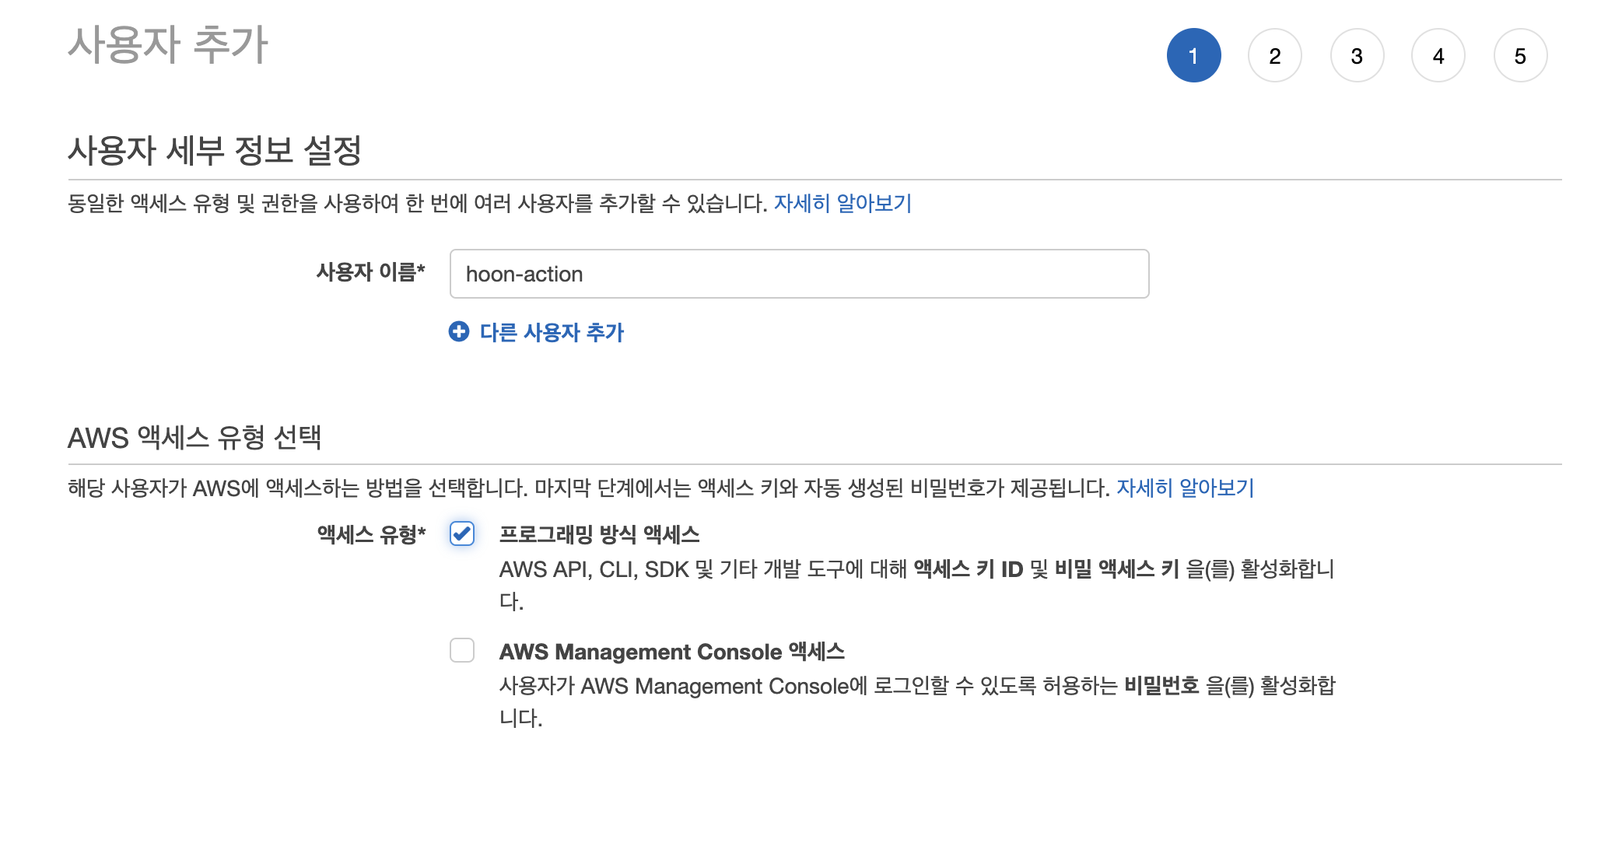
Task: Click the 액세스 유형* label
Action: pos(371,535)
